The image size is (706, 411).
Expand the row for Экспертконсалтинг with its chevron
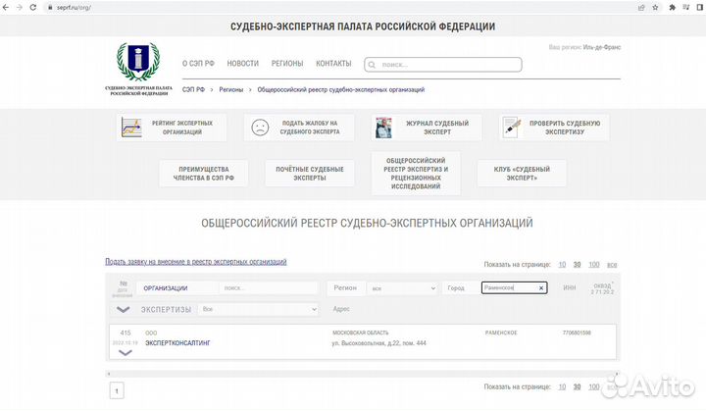(125, 353)
